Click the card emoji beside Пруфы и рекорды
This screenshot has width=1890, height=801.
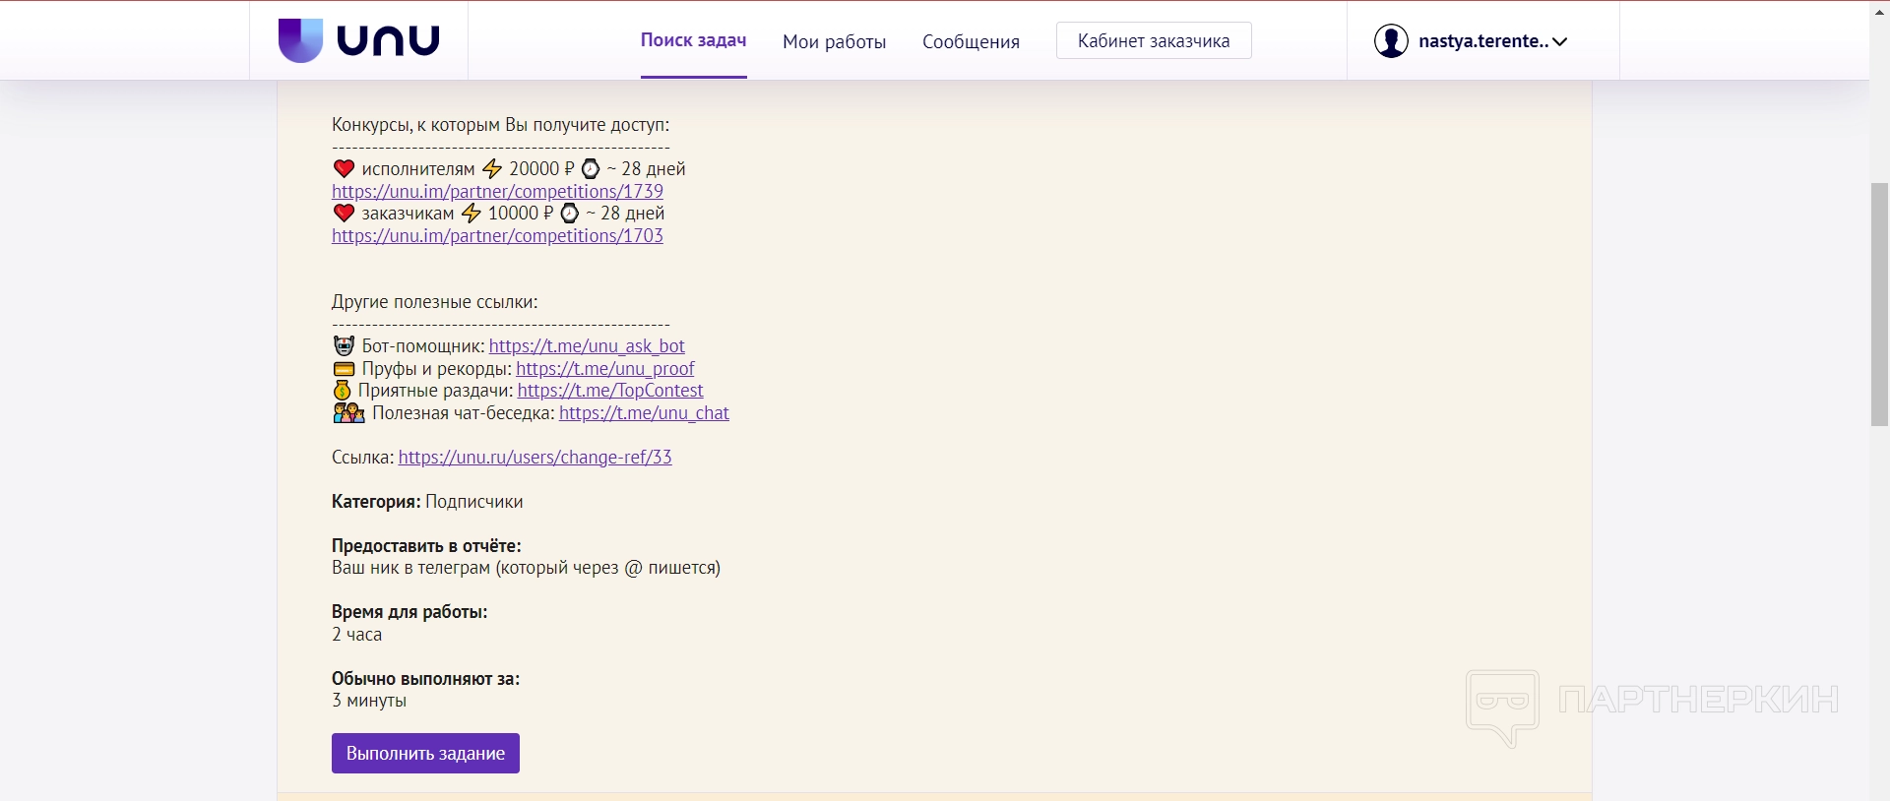coord(344,368)
